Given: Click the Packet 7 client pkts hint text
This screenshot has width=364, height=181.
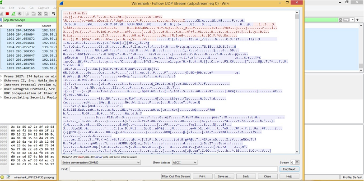Looking at the screenshot, I should (x=99, y=157).
